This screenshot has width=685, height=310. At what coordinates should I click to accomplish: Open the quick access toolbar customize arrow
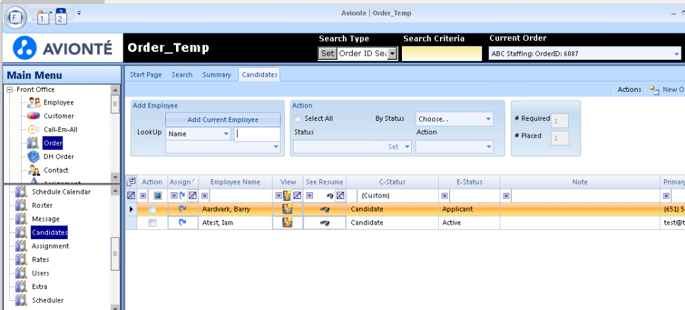point(79,12)
